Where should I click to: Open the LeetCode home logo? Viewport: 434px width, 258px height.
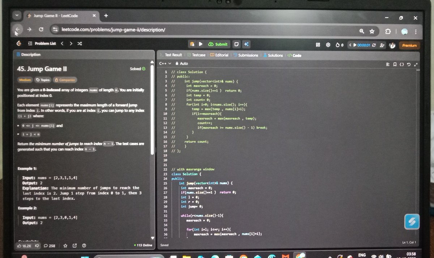tap(19, 43)
